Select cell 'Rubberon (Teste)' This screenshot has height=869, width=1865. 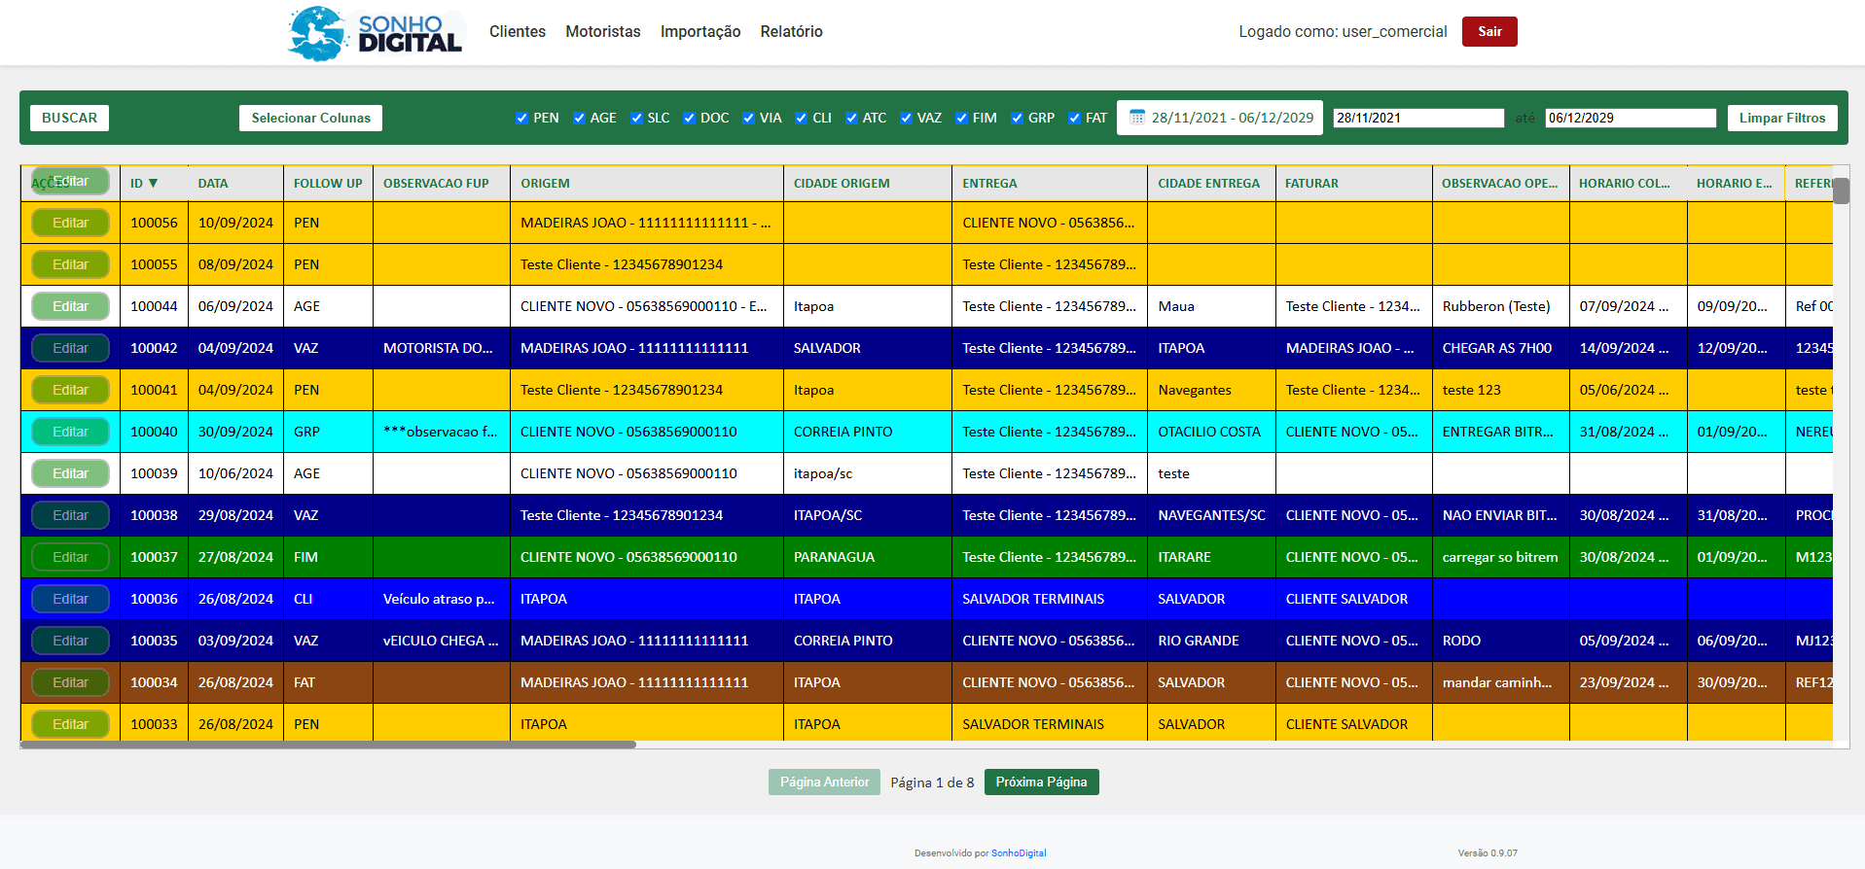1500,306
